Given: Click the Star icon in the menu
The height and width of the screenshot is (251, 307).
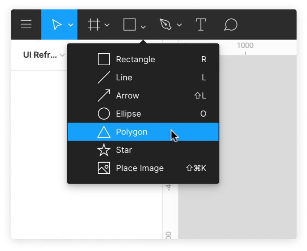Looking at the screenshot, I should (104, 150).
